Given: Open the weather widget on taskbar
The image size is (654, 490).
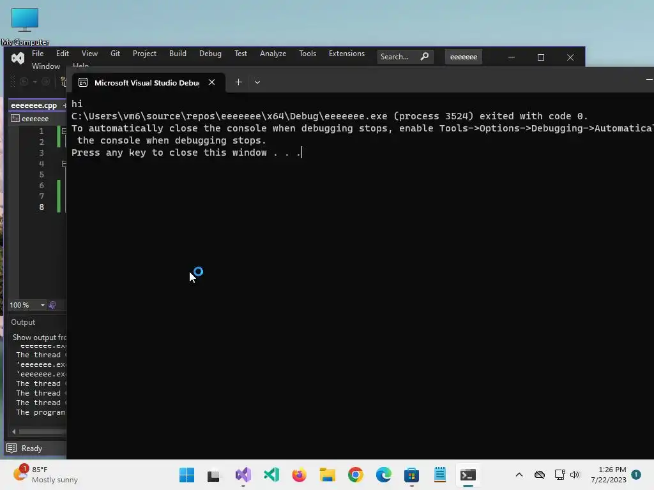Looking at the screenshot, I should click(x=45, y=474).
